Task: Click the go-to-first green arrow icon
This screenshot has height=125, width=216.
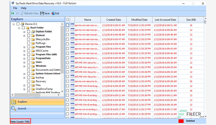Action: tap(13, 13)
